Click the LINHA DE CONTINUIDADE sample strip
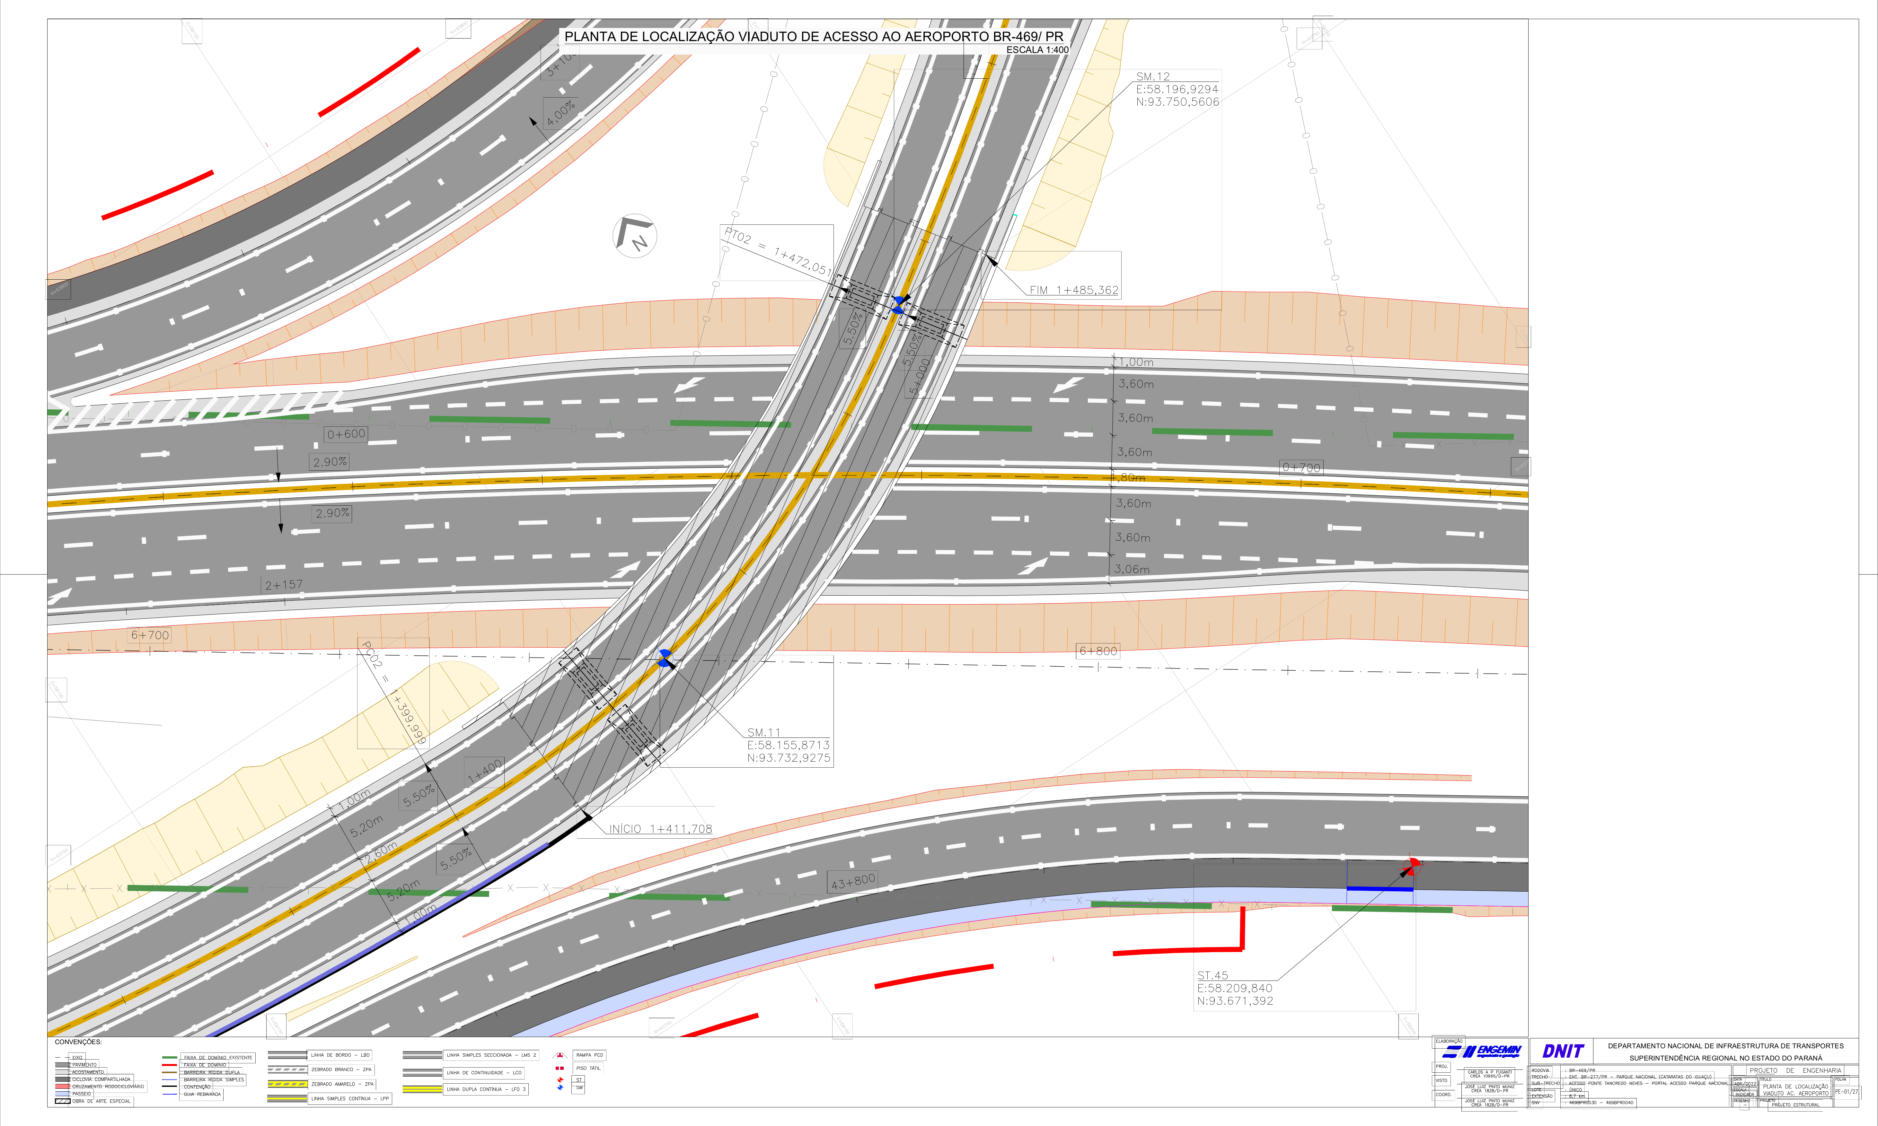Image resolution: width=1878 pixels, height=1126 pixels. click(x=422, y=1073)
